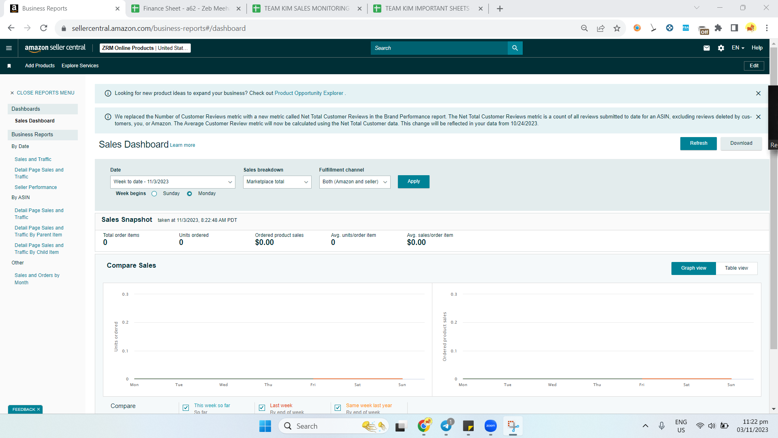Click the Amazon Seller Central logo
The height and width of the screenshot is (438, 778).
click(55, 48)
